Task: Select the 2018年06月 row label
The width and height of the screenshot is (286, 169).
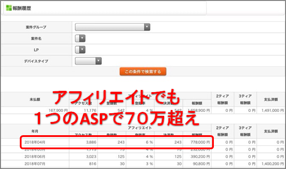Action: tap(35, 157)
